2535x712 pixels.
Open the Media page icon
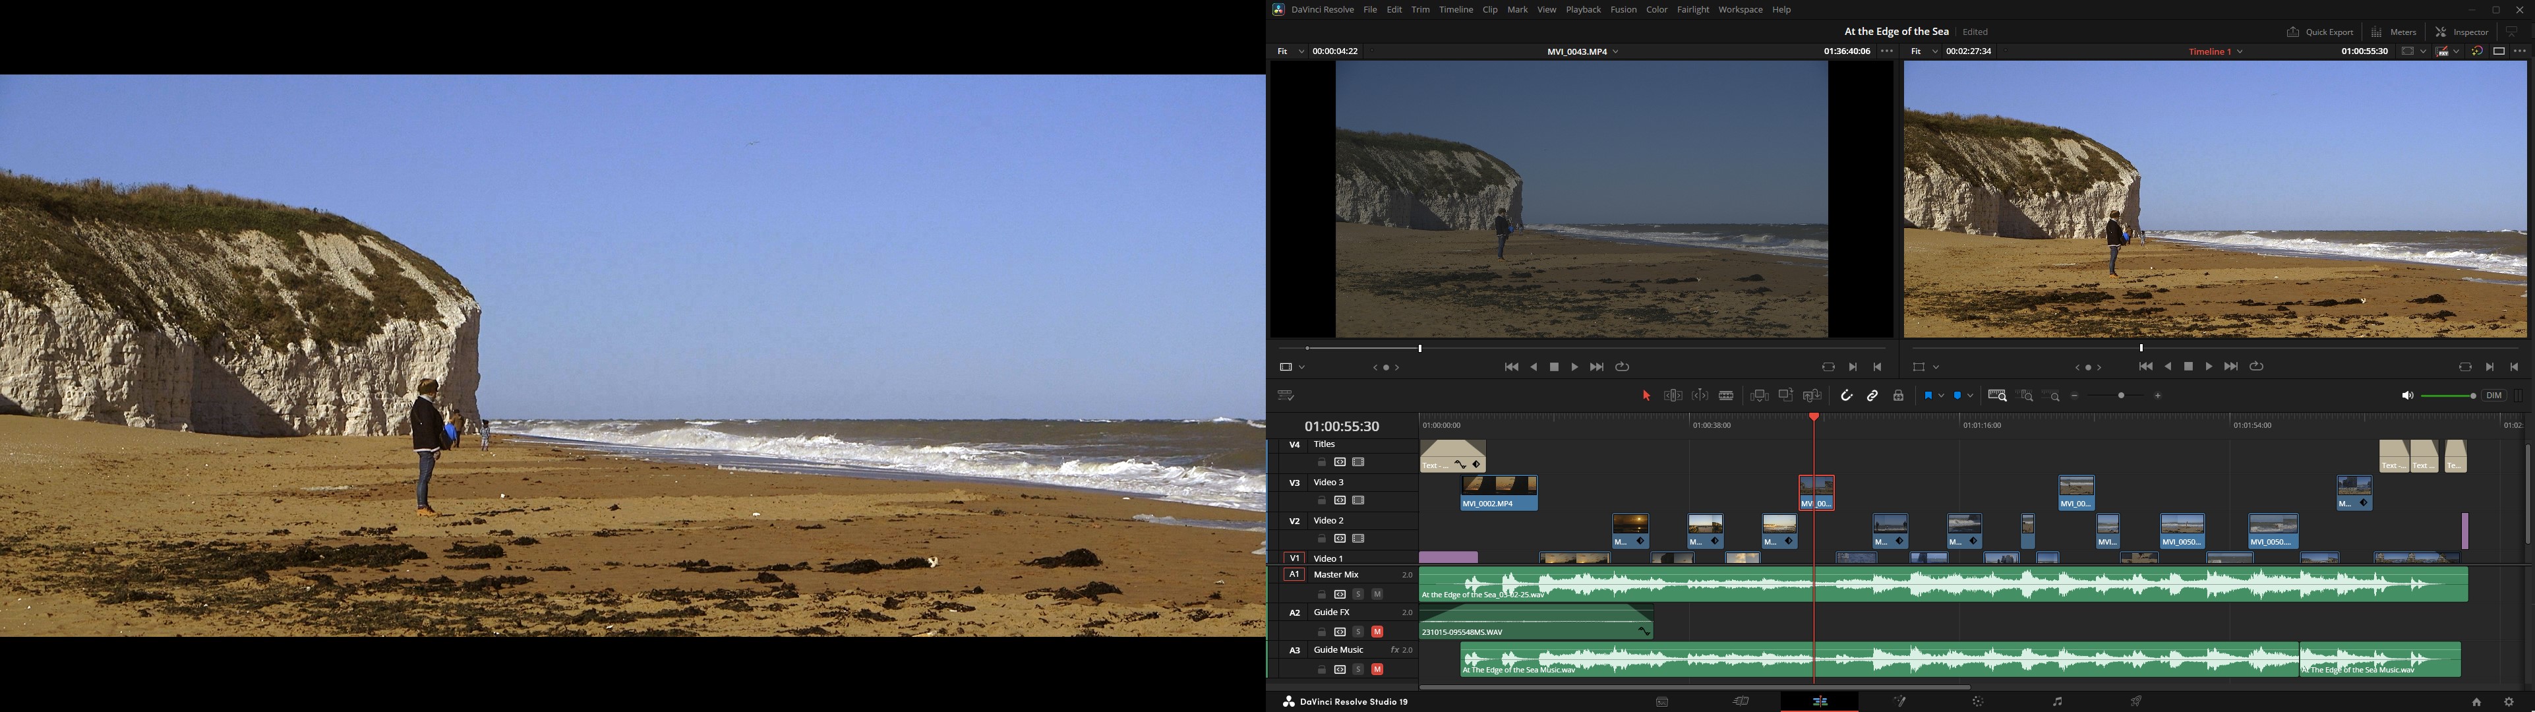tap(1662, 701)
